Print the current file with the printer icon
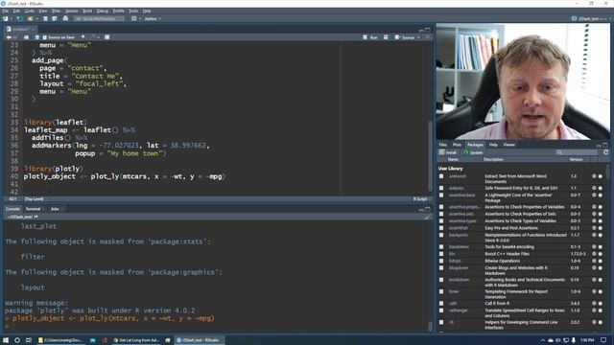The height and width of the screenshot is (345, 614). point(65,18)
